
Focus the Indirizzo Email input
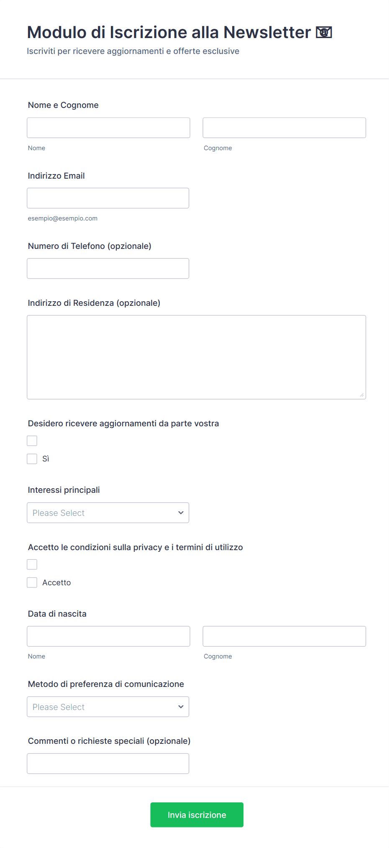click(x=108, y=198)
